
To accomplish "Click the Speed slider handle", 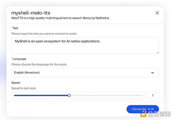I will pyautogui.click(x=69, y=95).
